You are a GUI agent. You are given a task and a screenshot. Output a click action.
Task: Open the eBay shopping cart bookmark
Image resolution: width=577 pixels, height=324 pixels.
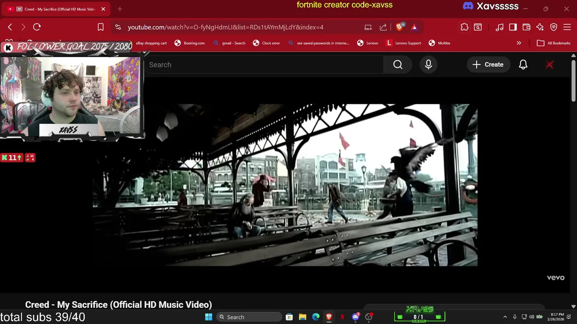tap(151, 43)
